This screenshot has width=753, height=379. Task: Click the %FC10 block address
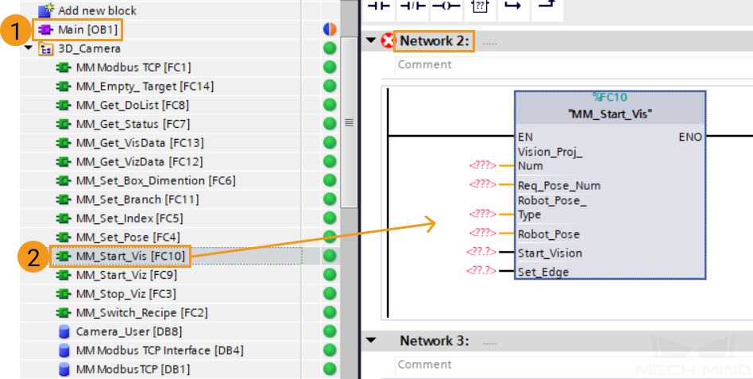pyautogui.click(x=610, y=97)
